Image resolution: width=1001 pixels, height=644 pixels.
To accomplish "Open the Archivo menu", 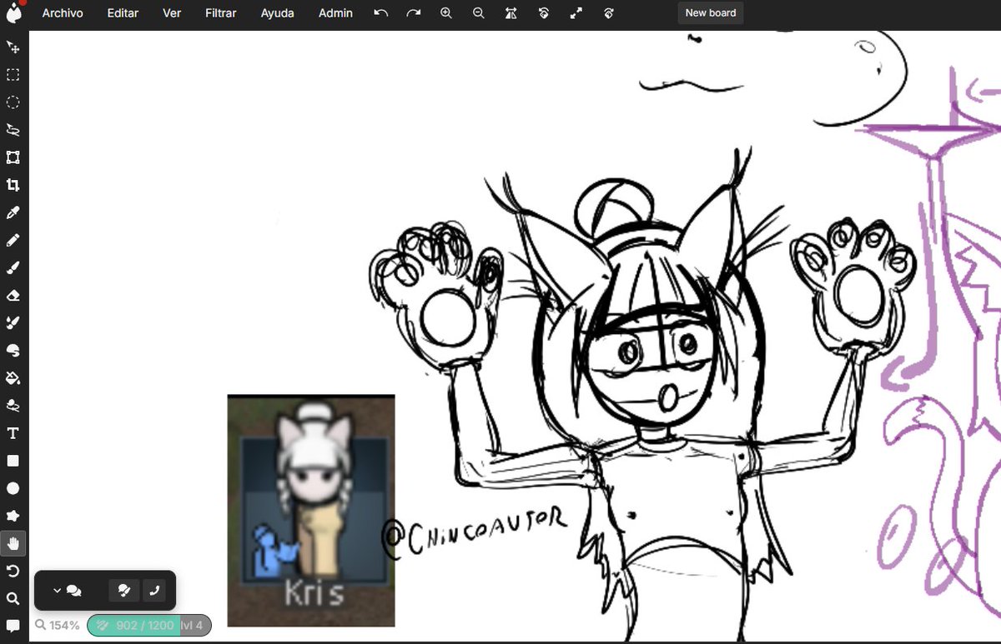I will coord(63,13).
